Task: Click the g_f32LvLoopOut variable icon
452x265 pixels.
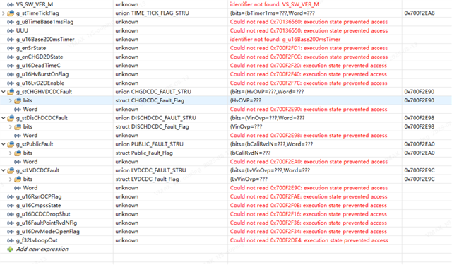Action: click(11, 240)
